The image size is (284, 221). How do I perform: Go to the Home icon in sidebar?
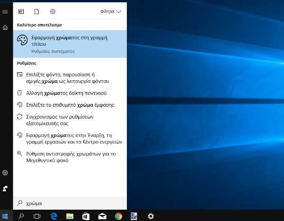tap(5, 27)
